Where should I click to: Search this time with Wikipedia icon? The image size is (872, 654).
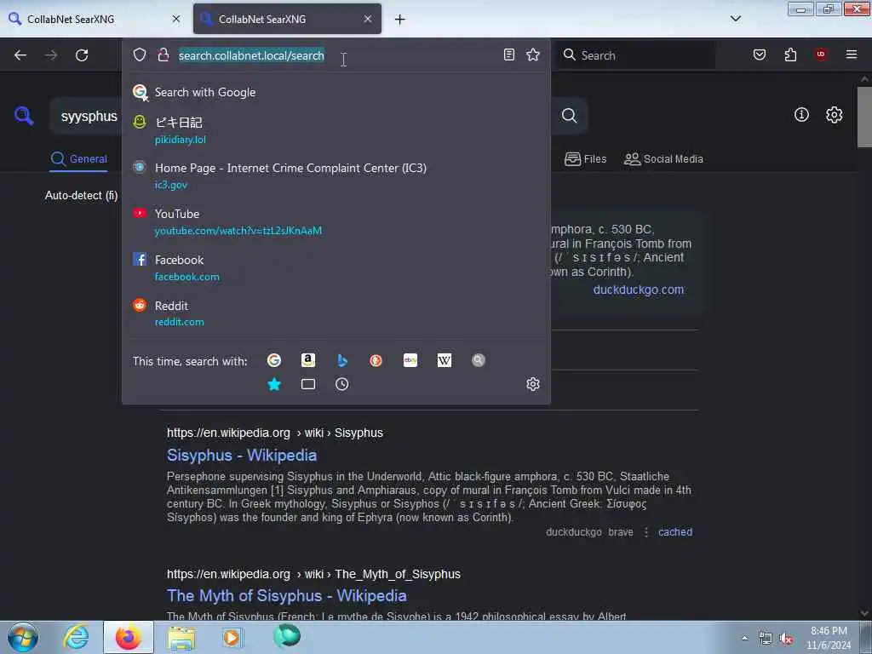(445, 360)
